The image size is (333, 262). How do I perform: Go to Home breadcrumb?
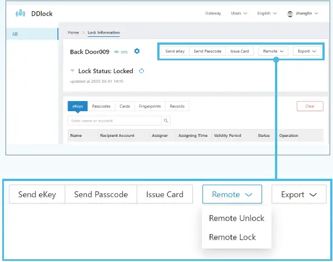coord(73,32)
